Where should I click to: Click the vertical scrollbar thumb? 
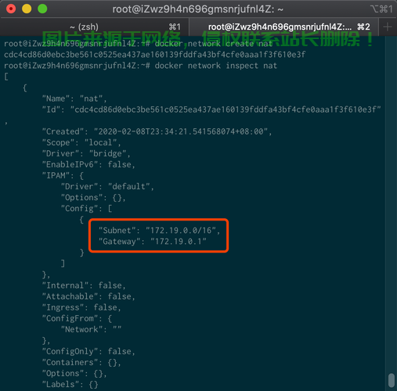point(391,381)
